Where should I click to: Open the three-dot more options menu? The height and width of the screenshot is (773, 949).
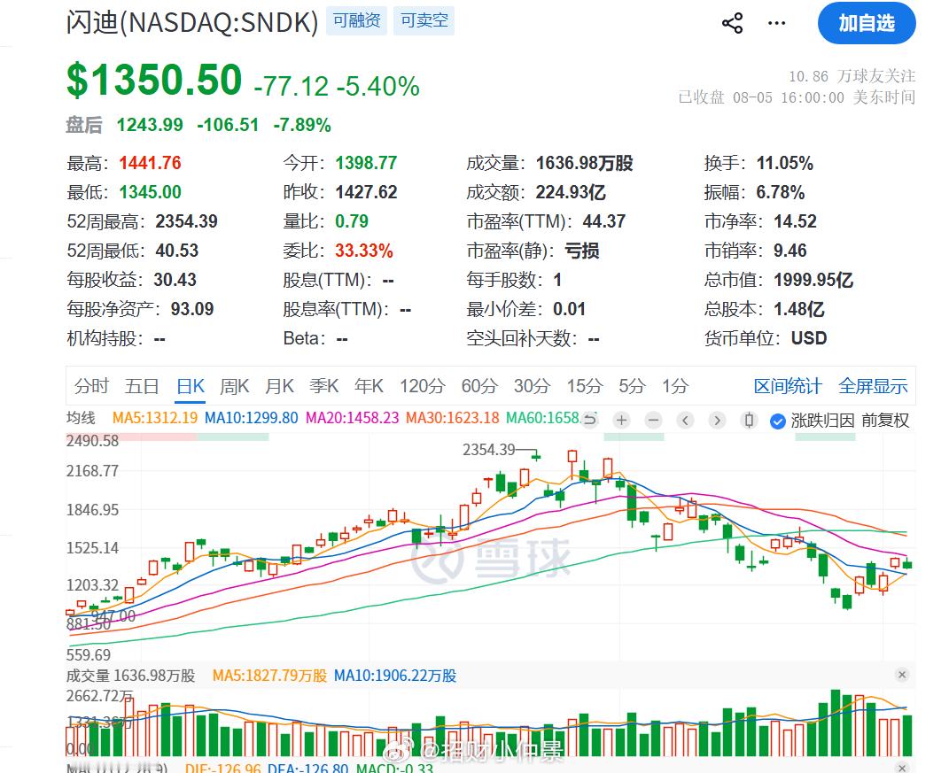(x=776, y=24)
